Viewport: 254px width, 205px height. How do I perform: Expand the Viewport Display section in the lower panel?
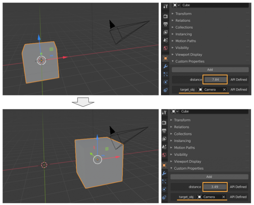click(x=188, y=161)
